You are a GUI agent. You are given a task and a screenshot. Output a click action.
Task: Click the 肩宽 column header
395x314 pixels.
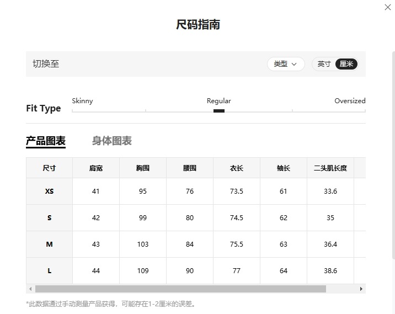[96, 168]
